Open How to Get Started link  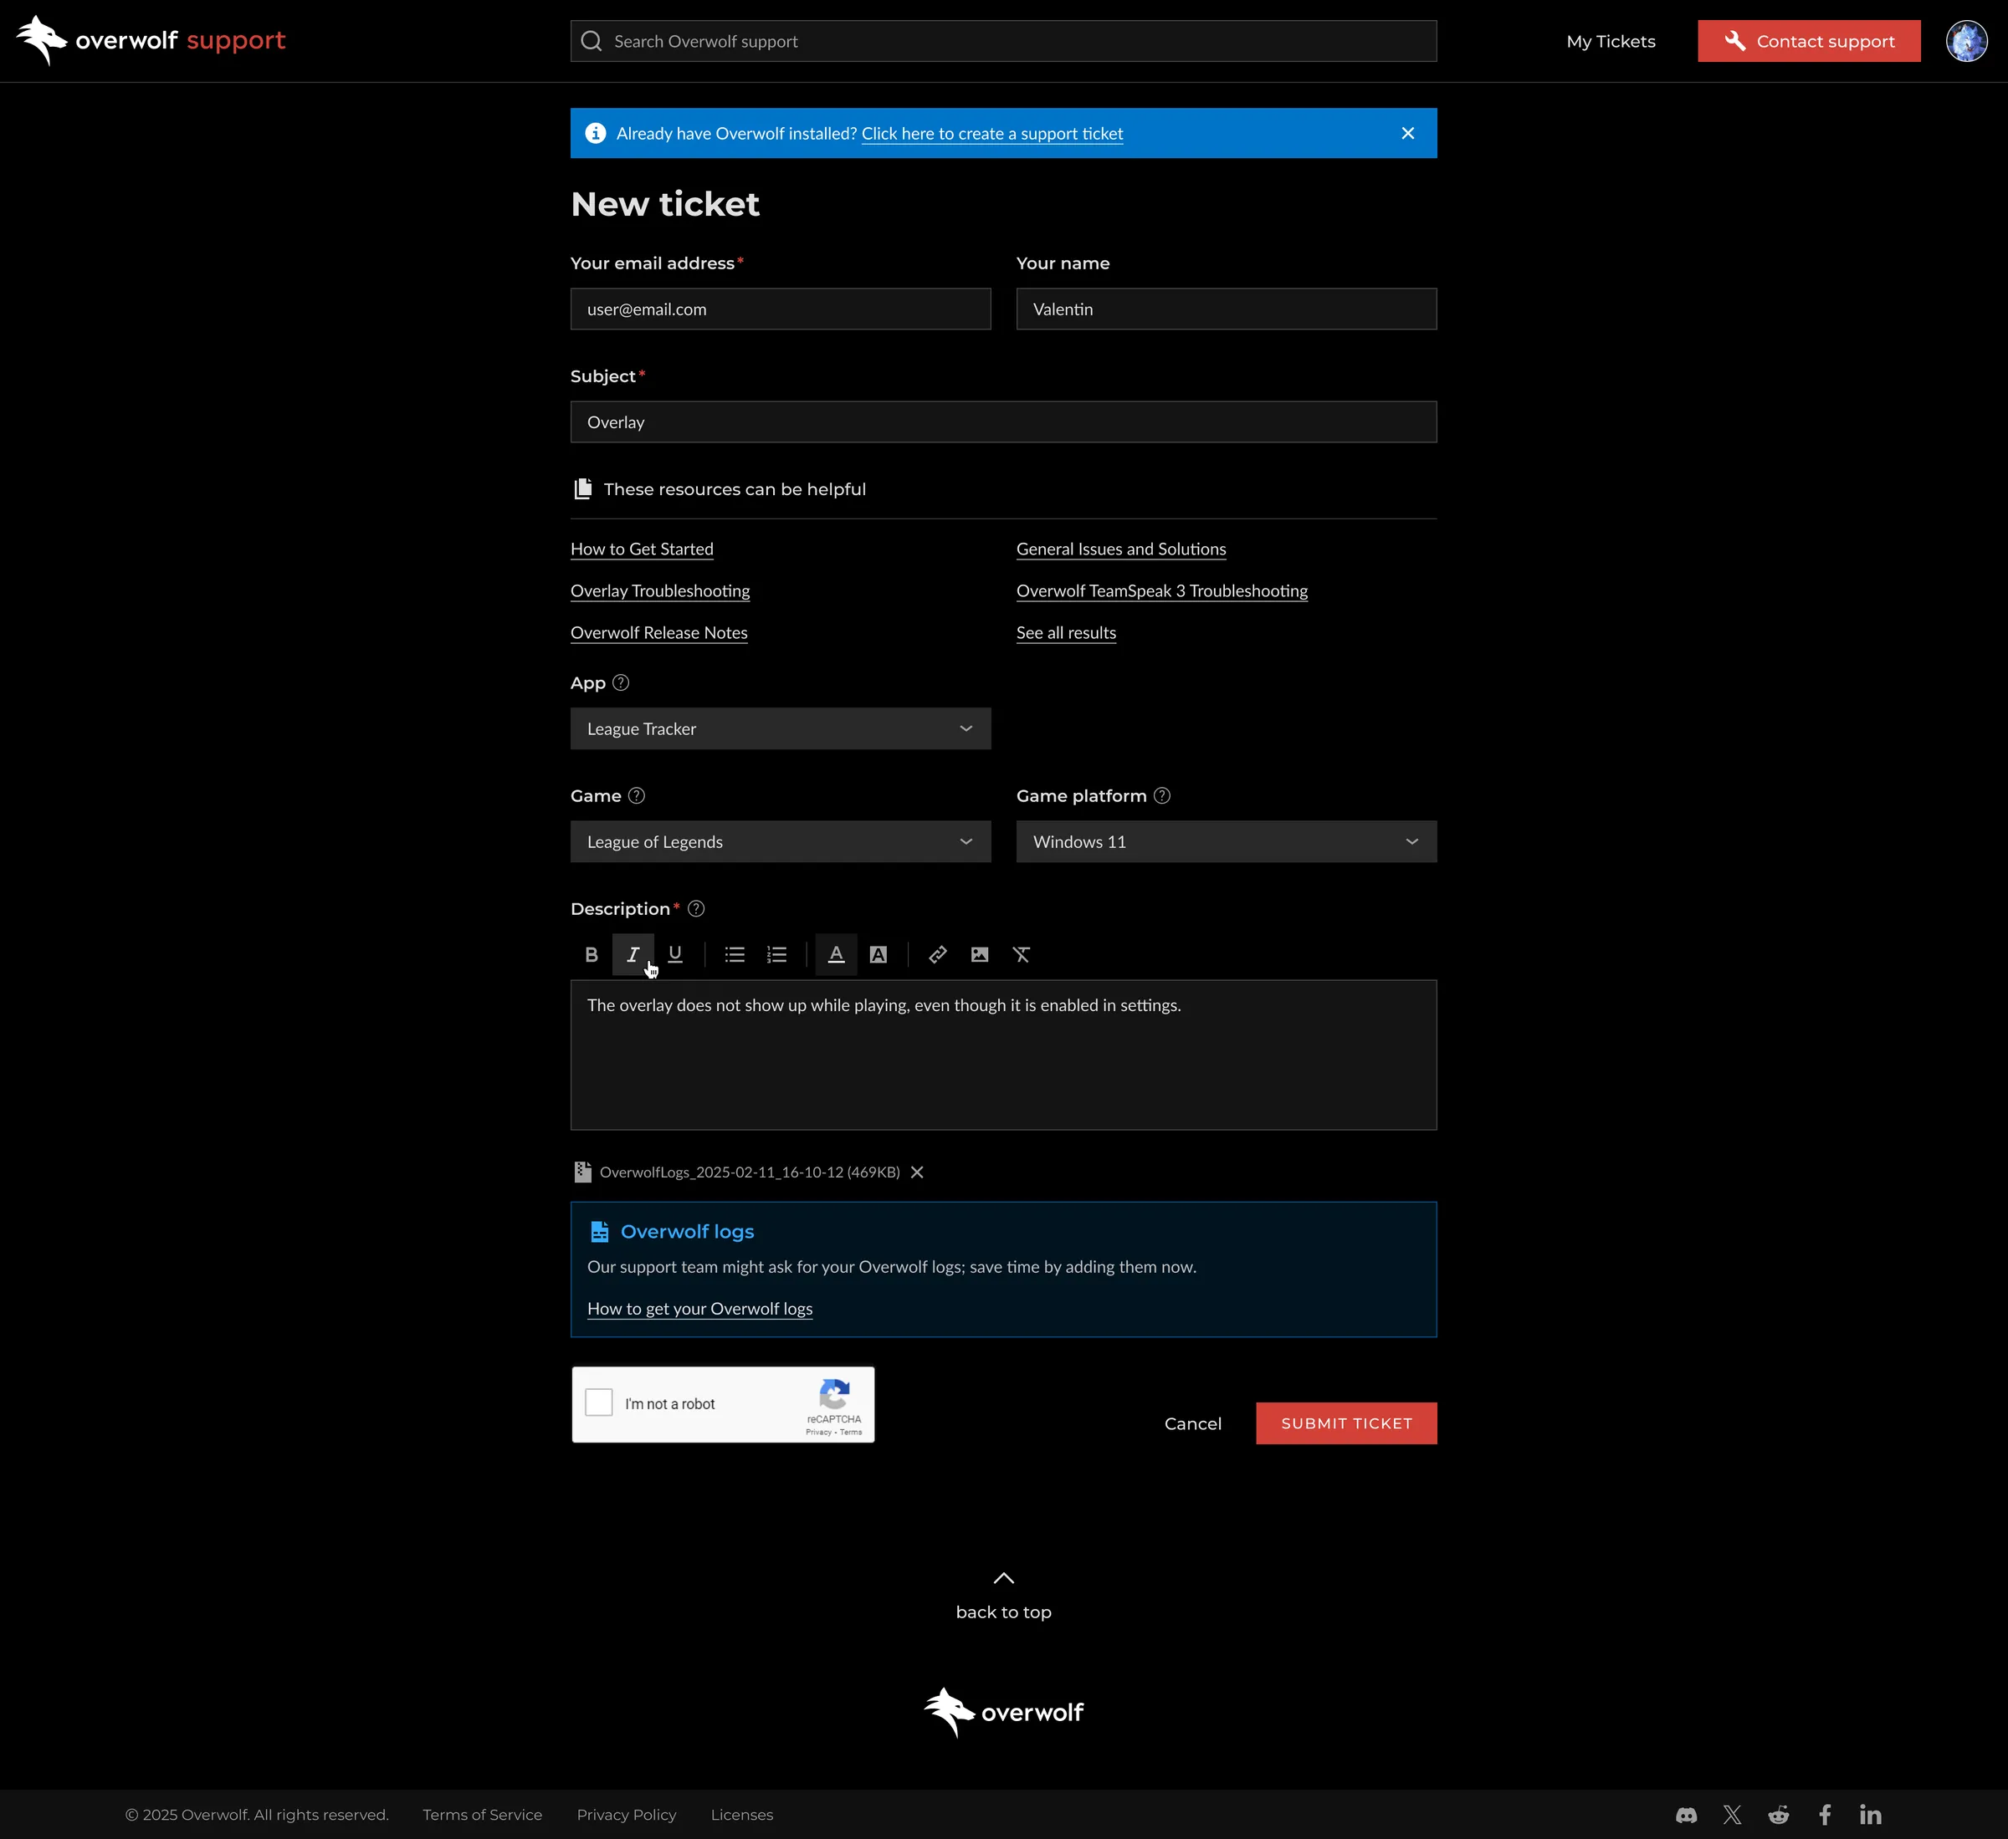tap(643, 549)
